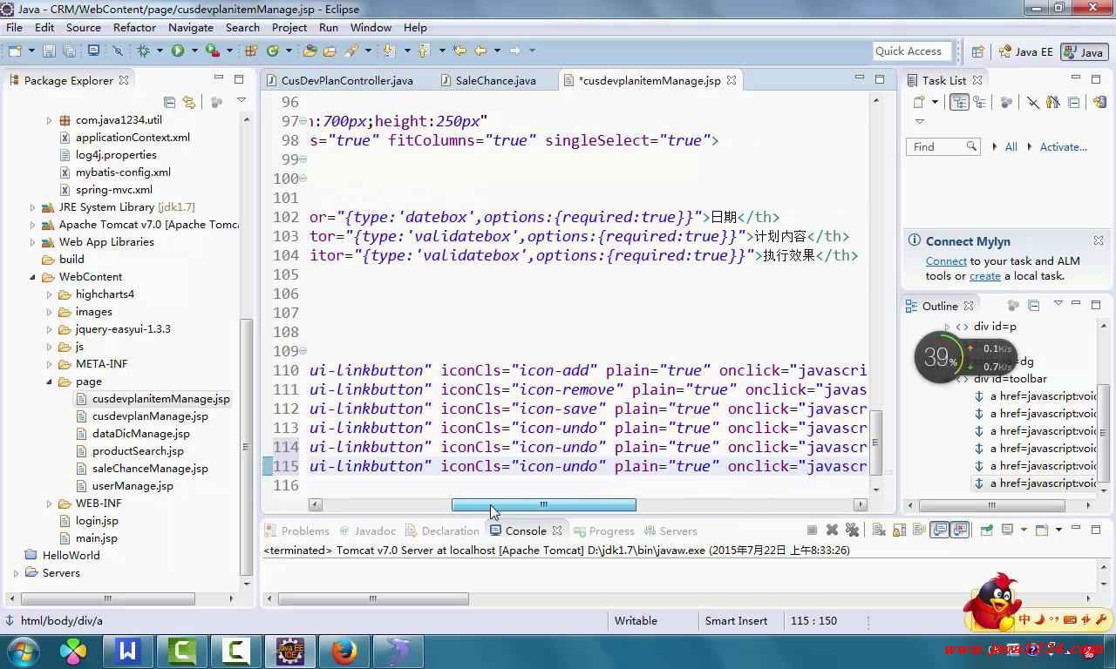Toggle Focus on Workweek in Task List
The width and height of the screenshot is (1116, 669).
click(1006, 103)
